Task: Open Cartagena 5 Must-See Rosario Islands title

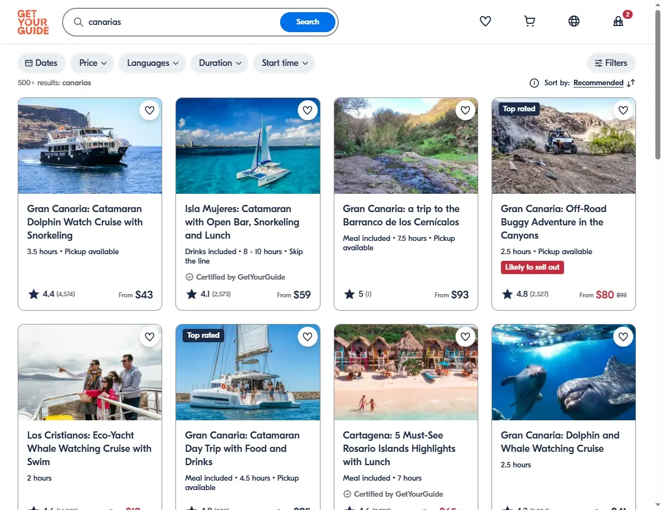Action: tap(400, 449)
